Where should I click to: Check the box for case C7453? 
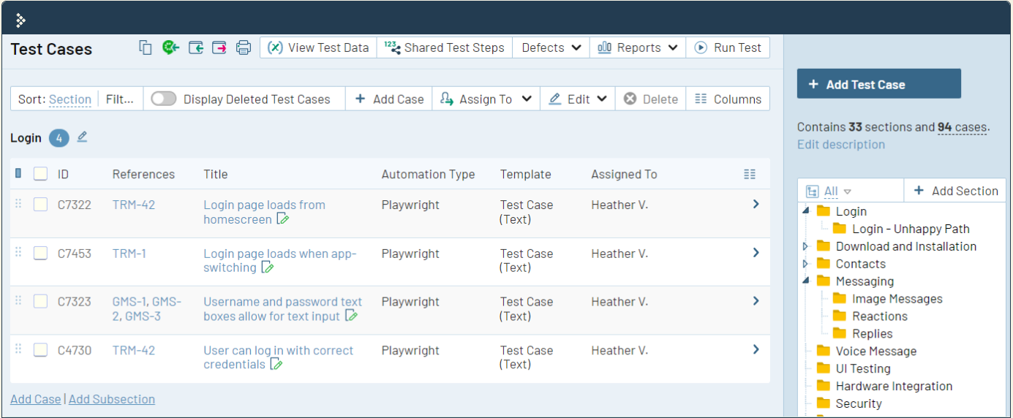(40, 253)
